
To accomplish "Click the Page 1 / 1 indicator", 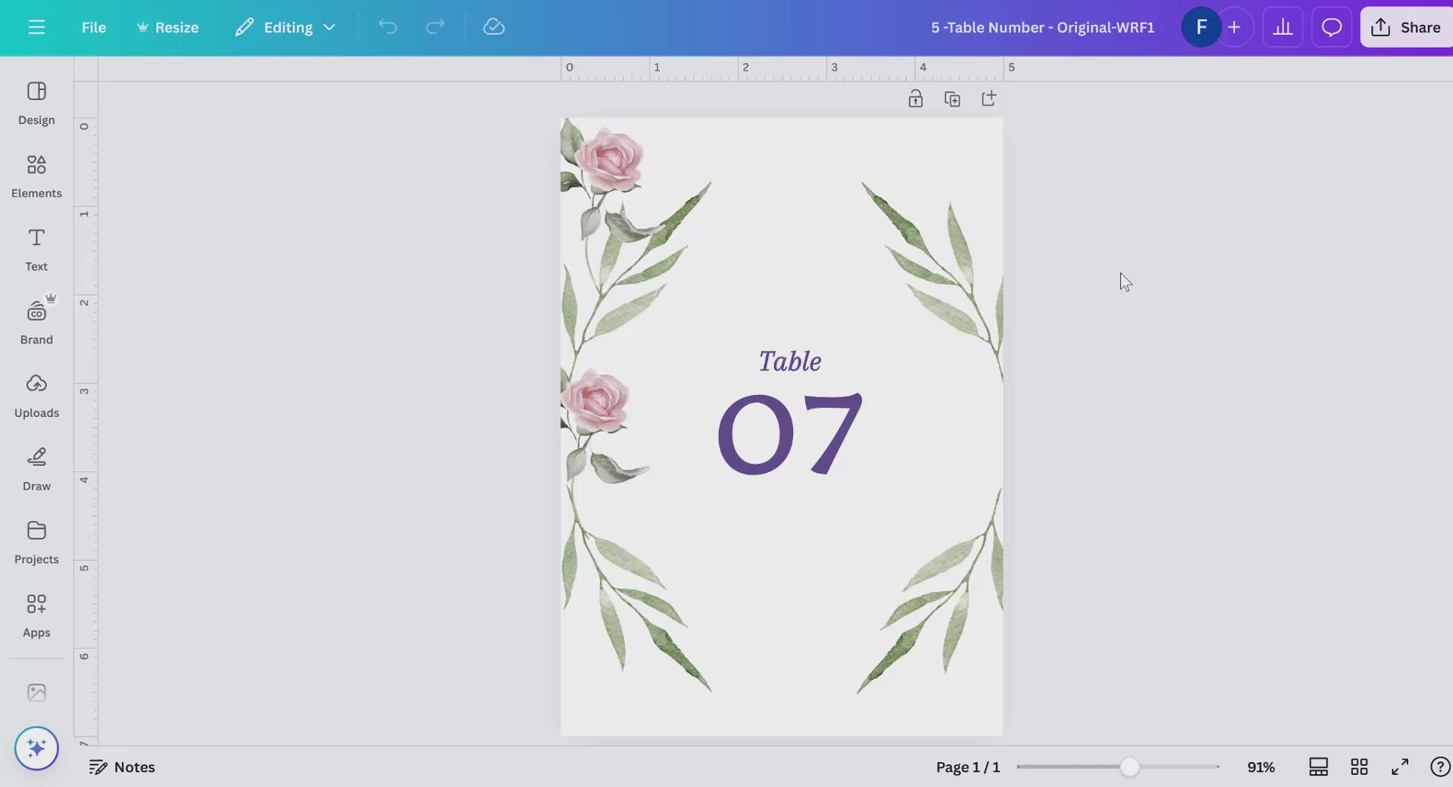I will click(x=968, y=767).
